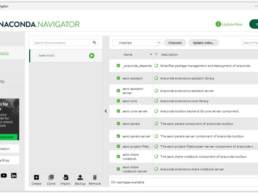This screenshot has height=193, width=258.
Task: Toggle the aext-core package checkbox
Action: click(x=118, y=101)
